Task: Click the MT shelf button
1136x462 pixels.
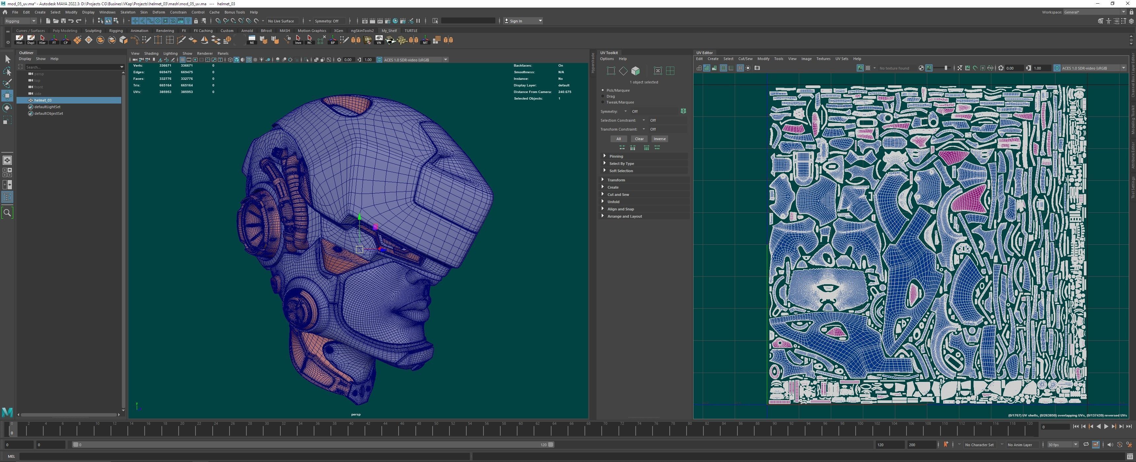Action: pyautogui.click(x=425, y=40)
